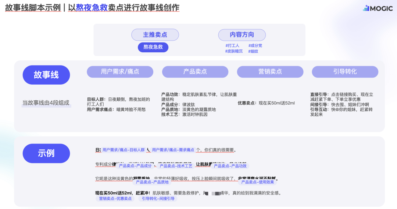Viewport: 397px width, 209px height.
Task: Select the 用户需求/痛点 column header
Action: 120,72
